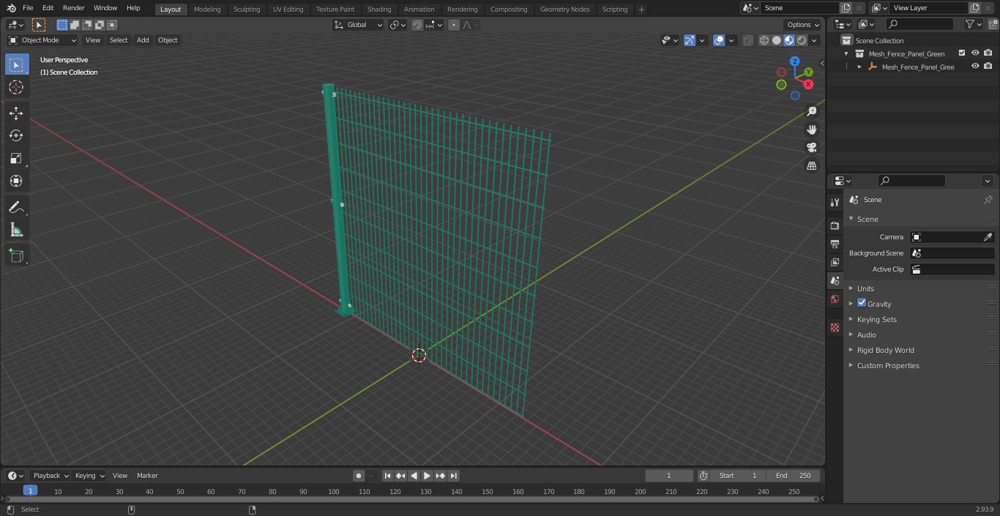Open the World properties tab

tap(835, 299)
